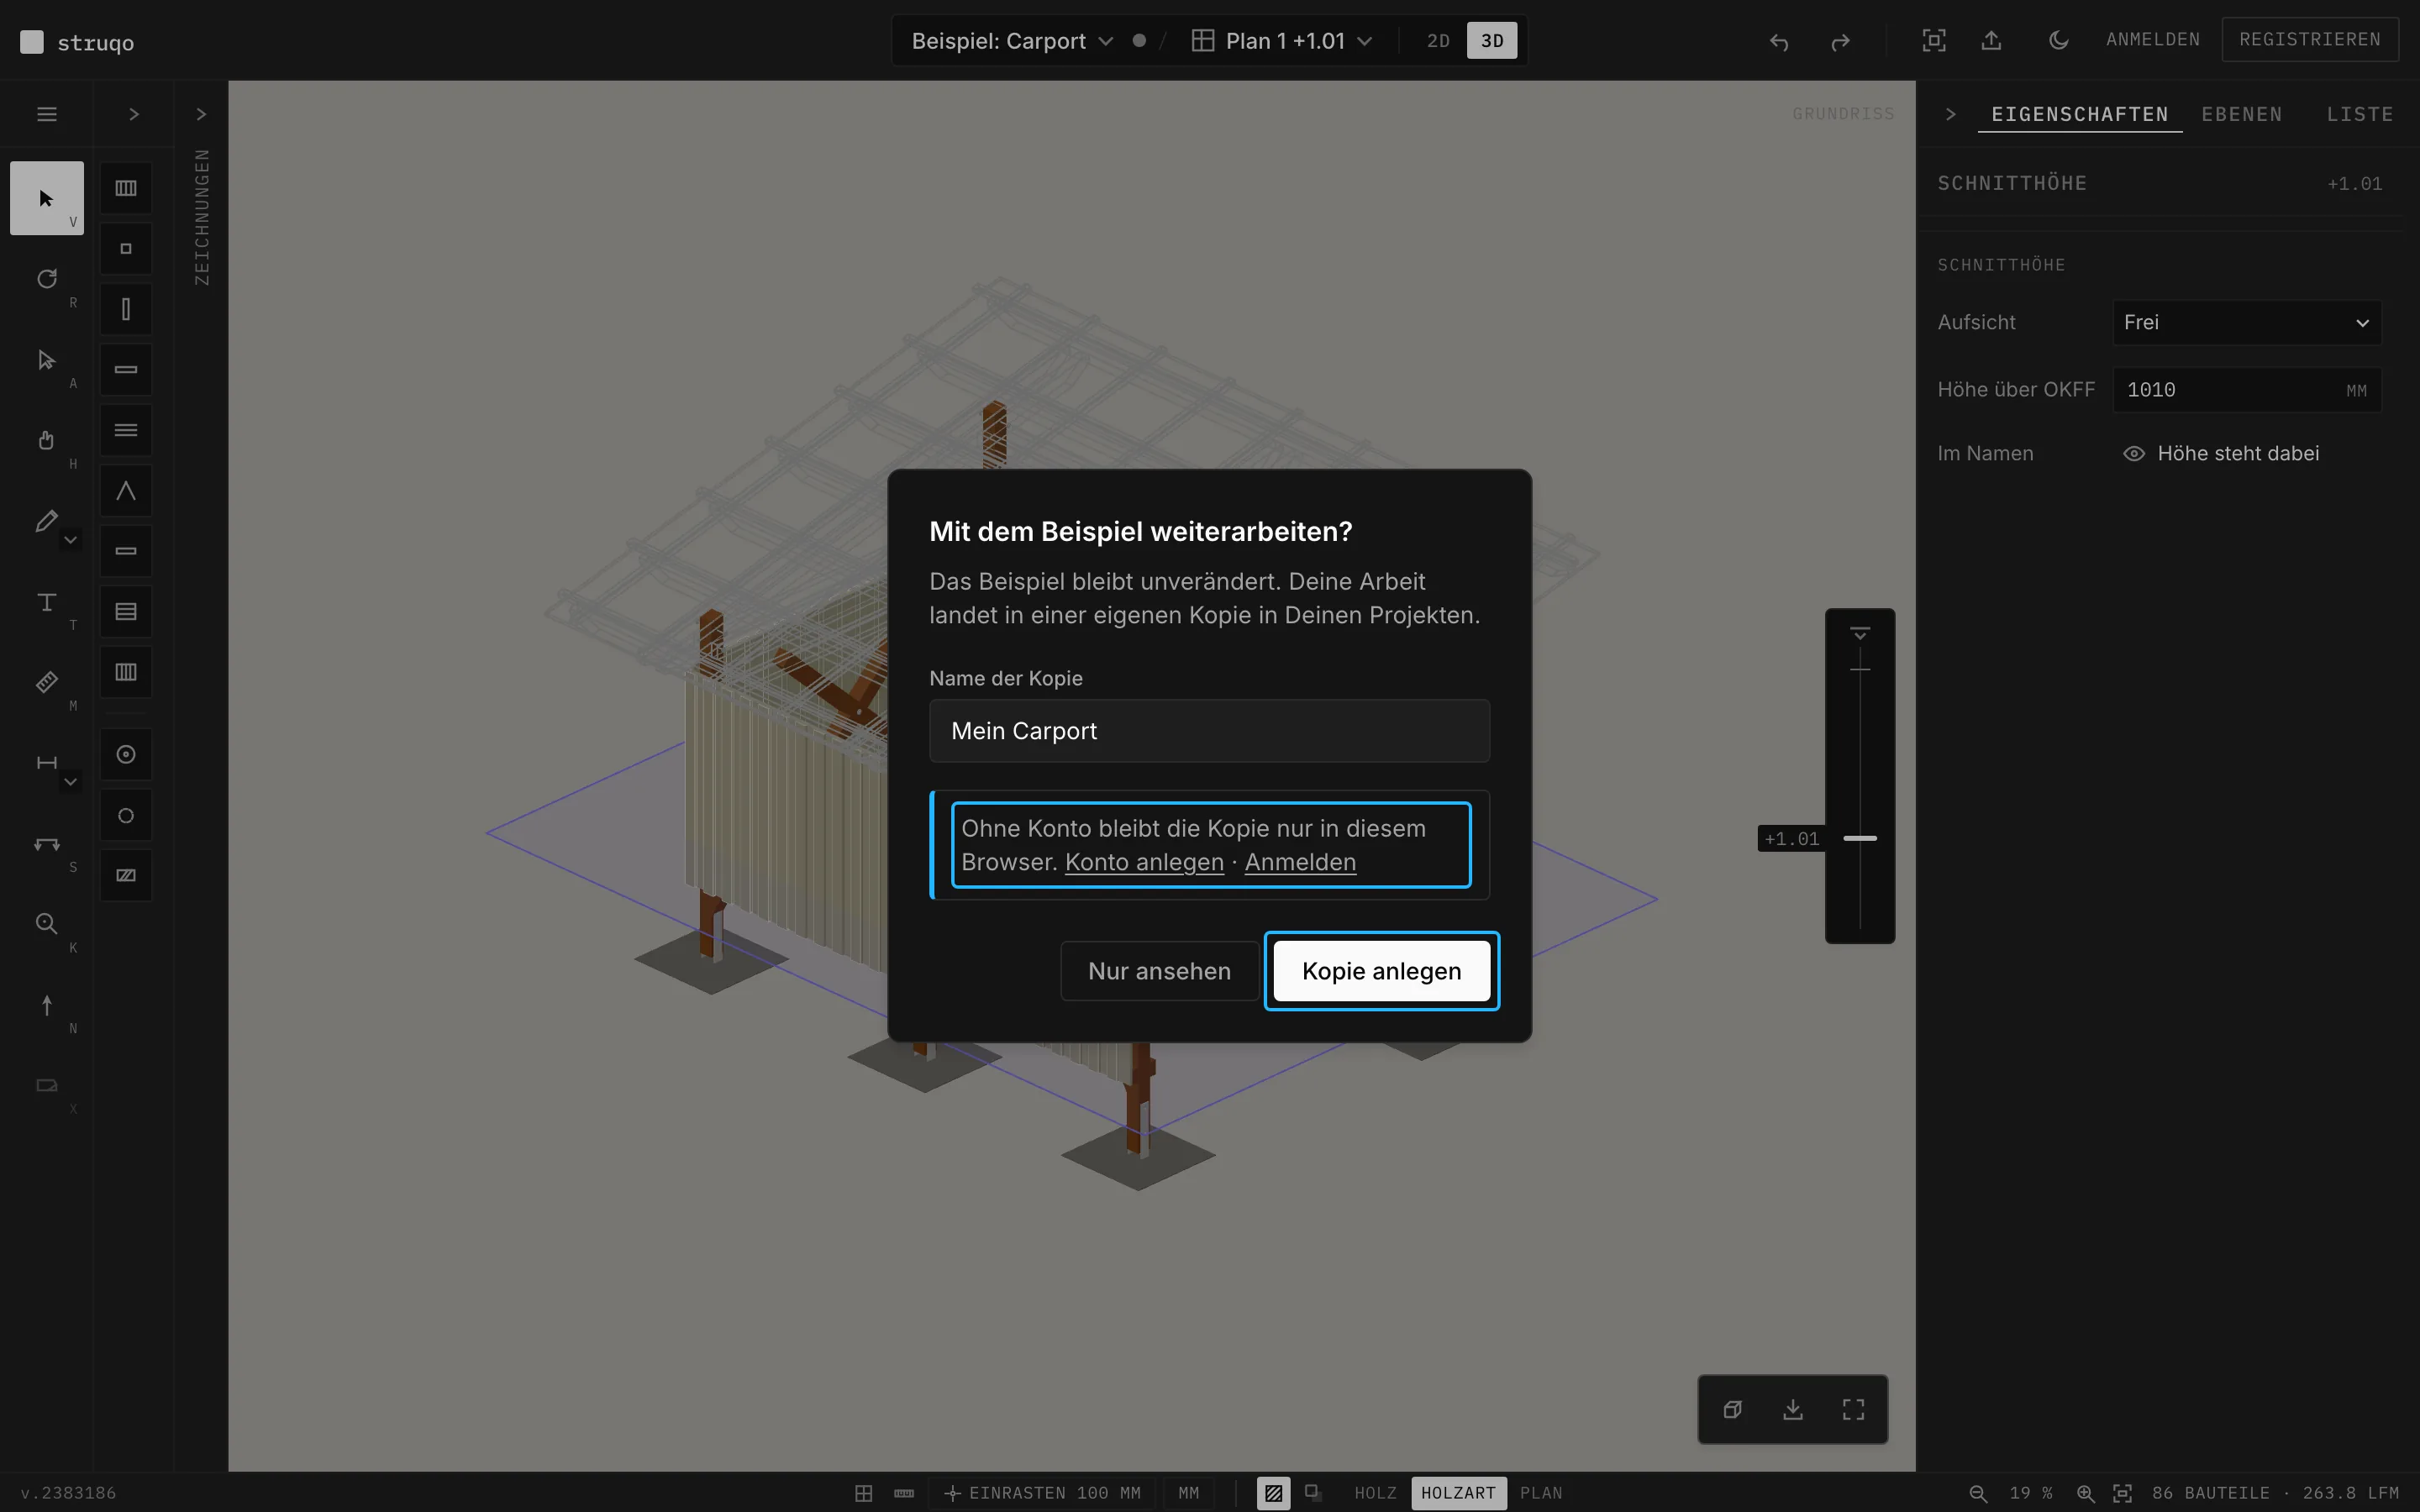Zoom out with the status bar minus magnifier
2420x1512 pixels.
click(1977, 1493)
